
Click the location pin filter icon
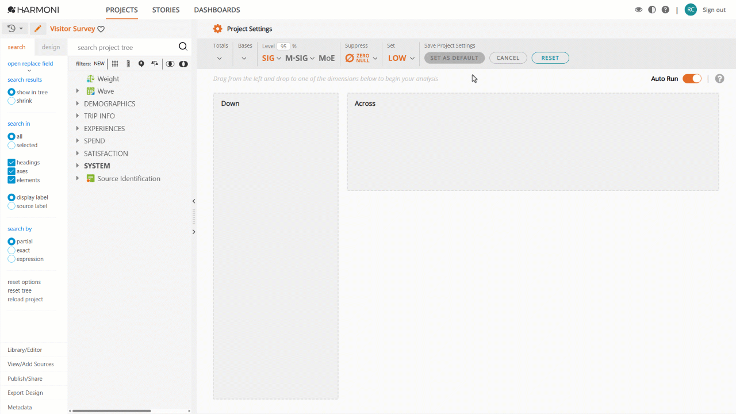point(141,64)
